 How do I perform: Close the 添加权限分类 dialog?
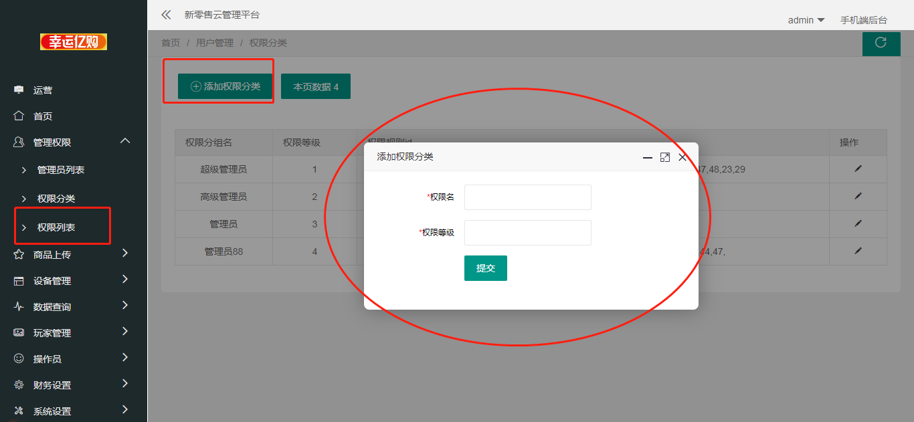[x=682, y=157]
